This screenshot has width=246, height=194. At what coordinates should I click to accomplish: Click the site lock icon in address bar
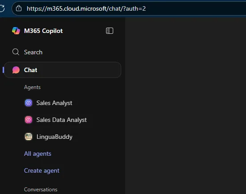point(19,8)
